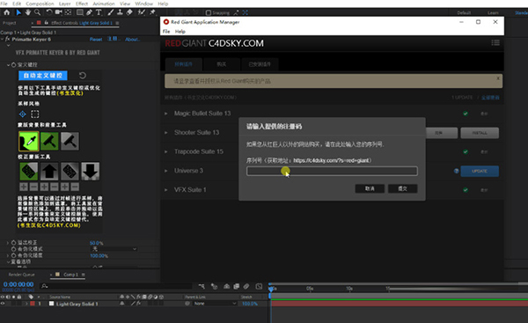Toggle timeline motion blur enable icon
The image size is (528, 323).
point(246,286)
